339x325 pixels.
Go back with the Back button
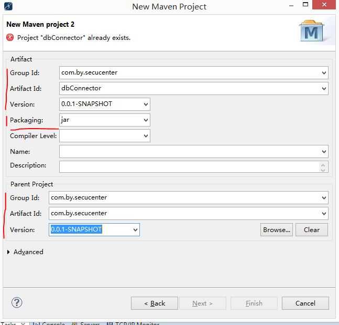(x=155, y=303)
